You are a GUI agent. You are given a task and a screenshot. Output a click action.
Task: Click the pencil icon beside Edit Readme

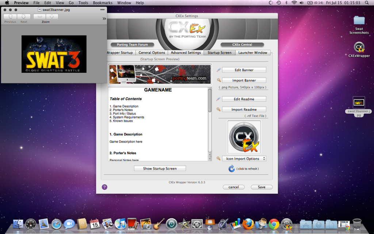pyautogui.click(x=218, y=99)
